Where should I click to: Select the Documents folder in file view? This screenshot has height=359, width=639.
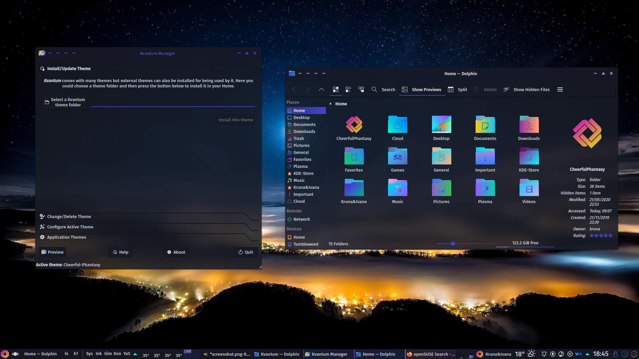point(485,125)
